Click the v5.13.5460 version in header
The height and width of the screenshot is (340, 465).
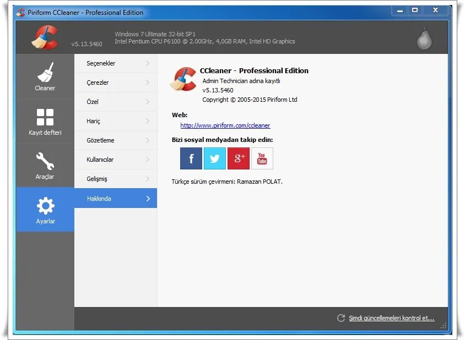pyautogui.click(x=86, y=44)
